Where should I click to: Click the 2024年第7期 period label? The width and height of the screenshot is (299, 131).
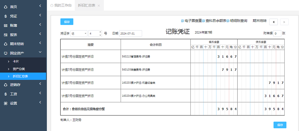pos(203,33)
